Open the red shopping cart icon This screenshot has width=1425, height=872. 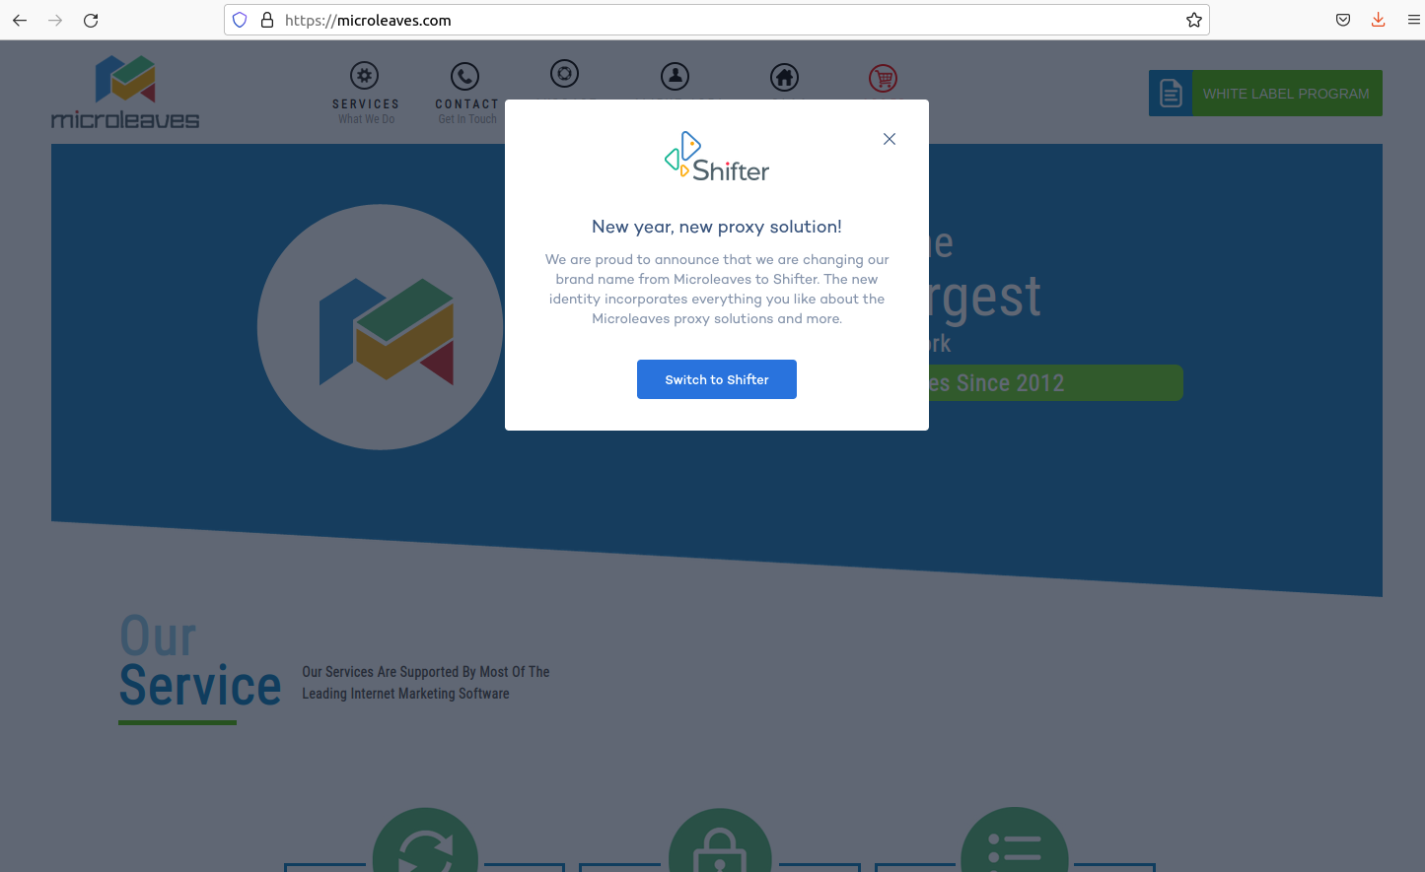pos(883,78)
